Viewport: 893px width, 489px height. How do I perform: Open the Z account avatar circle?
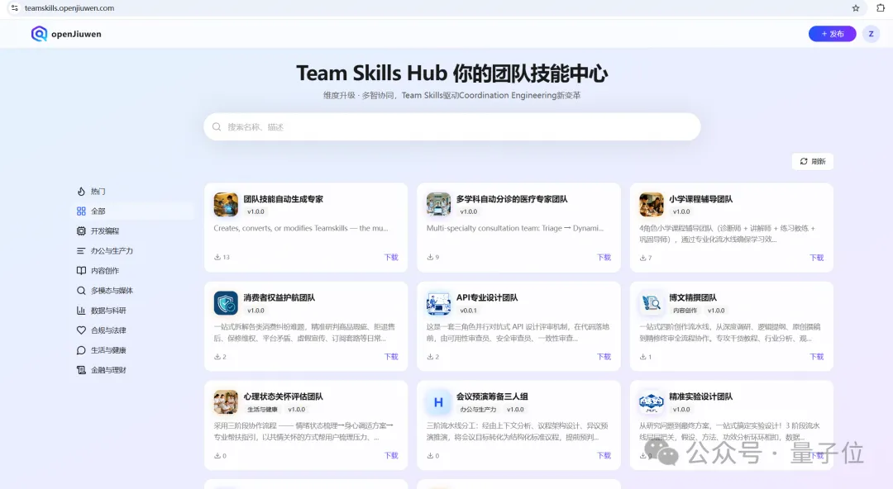coord(871,33)
